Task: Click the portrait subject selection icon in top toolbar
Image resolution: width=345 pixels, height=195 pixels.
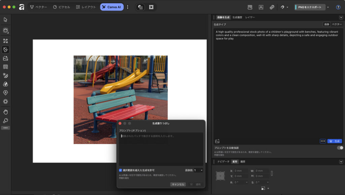Action: tap(261, 7)
